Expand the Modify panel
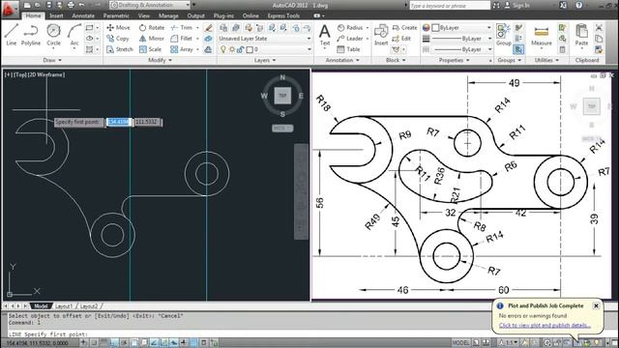The width and height of the screenshot is (619, 348). click(x=160, y=60)
